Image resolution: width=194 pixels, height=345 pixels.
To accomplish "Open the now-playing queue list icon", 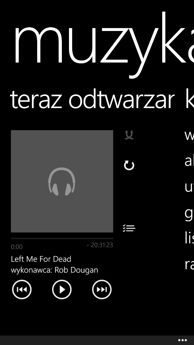I will click(129, 228).
